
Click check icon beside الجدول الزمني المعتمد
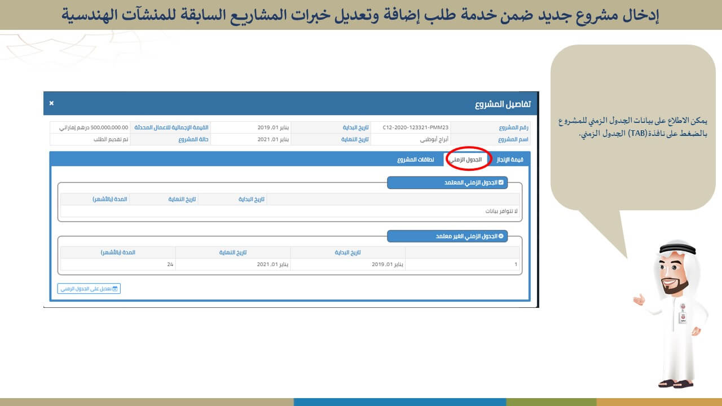pos(501,182)
